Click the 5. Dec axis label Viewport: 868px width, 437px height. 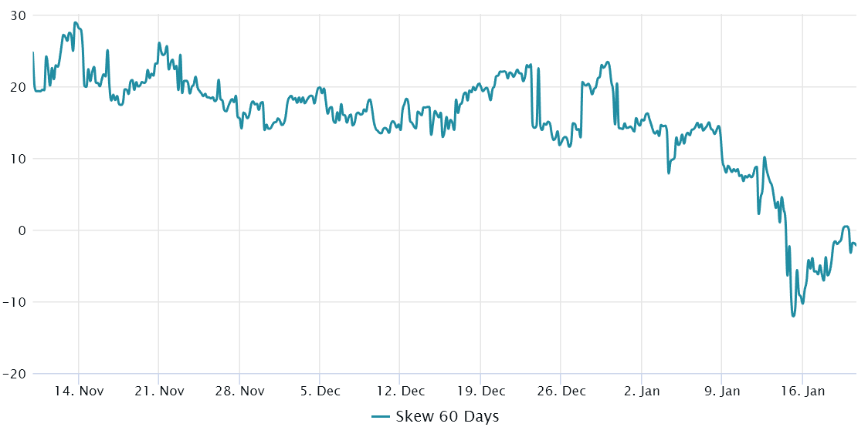320,392
